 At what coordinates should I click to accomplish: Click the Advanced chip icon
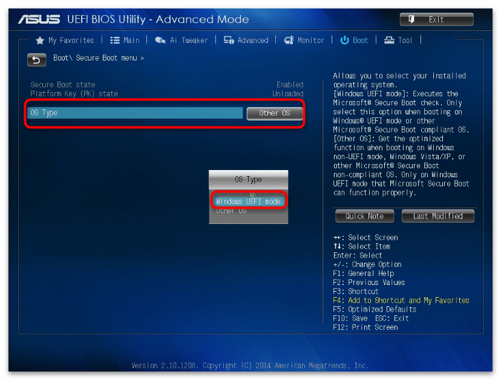pyautogui.click(x=229, y=41)
